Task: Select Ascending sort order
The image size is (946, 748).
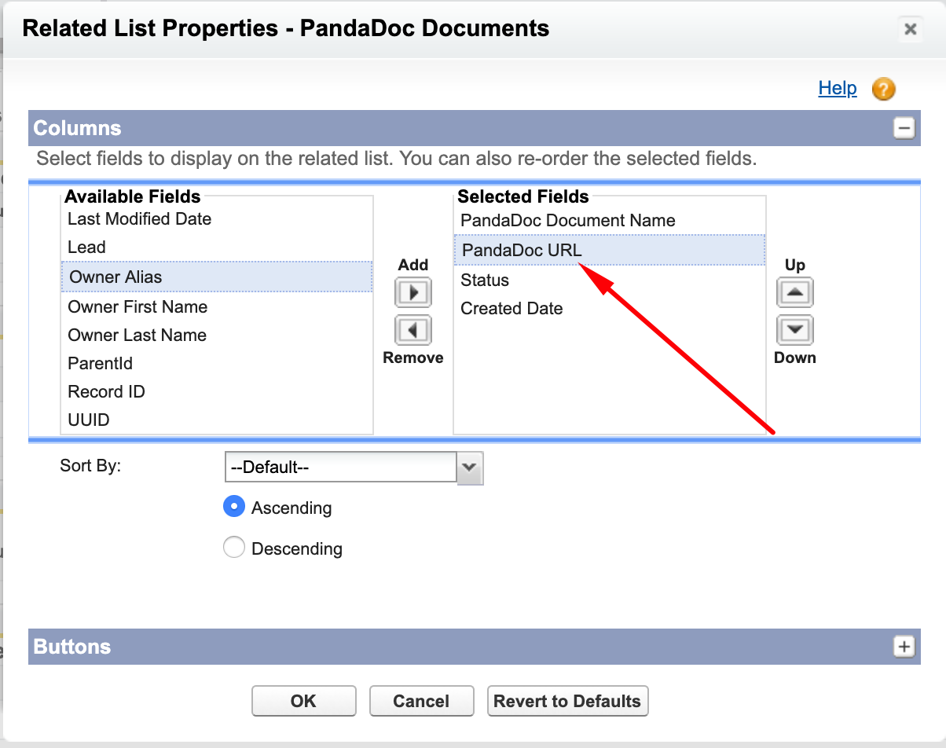Action: point(234,508)
